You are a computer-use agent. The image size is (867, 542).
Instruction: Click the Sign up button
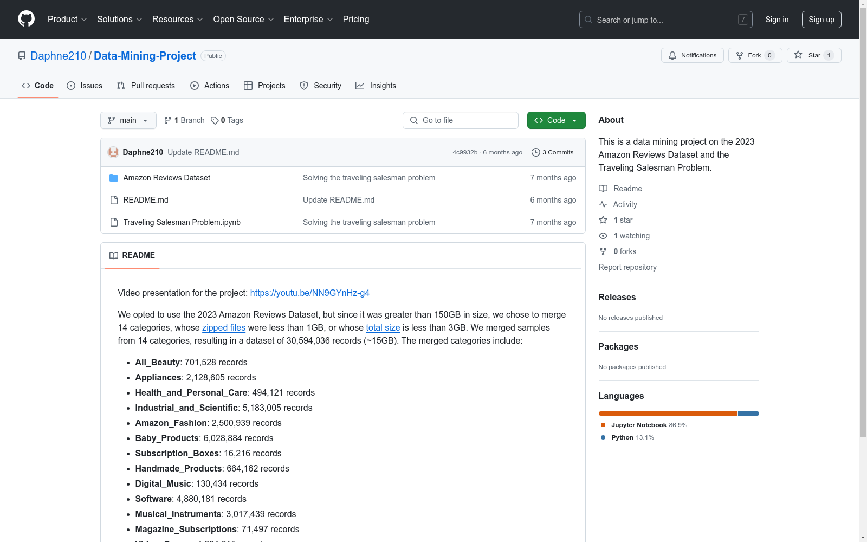[821, 20]
